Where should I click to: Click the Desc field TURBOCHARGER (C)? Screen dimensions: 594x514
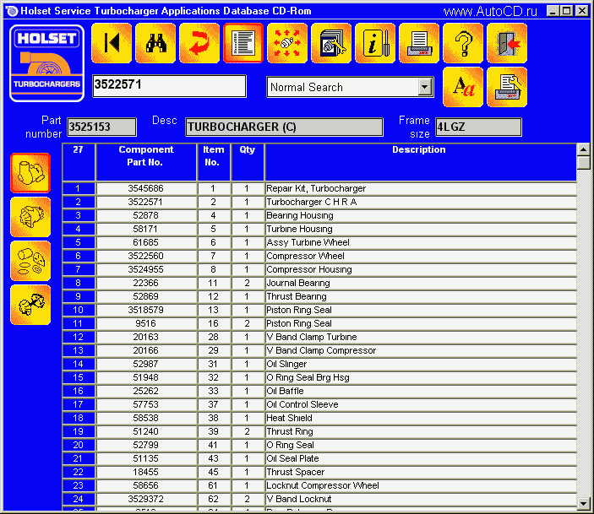284,127
